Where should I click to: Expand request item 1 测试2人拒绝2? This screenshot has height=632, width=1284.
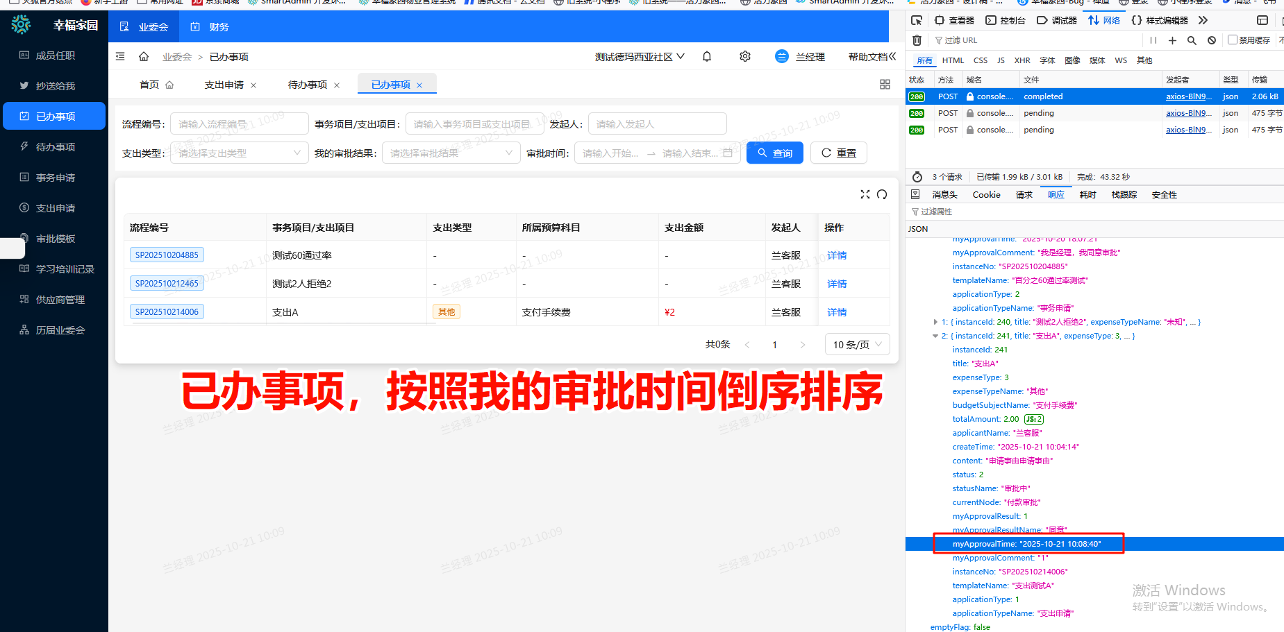click(x=935, y=321)
